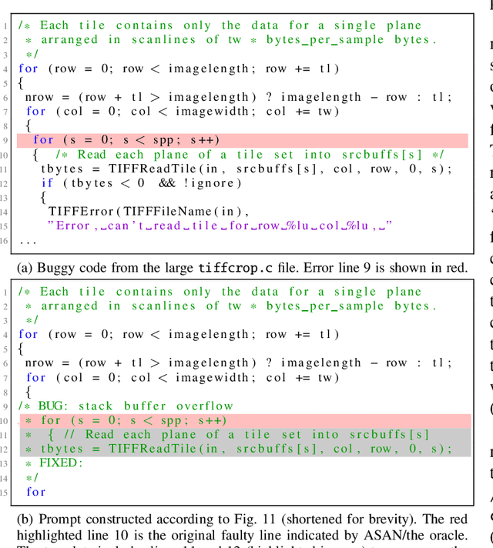Viewport: 493px width, 548px height.
Task: Select the 'FIXED:' comment line
Action: tap(52, 463)
